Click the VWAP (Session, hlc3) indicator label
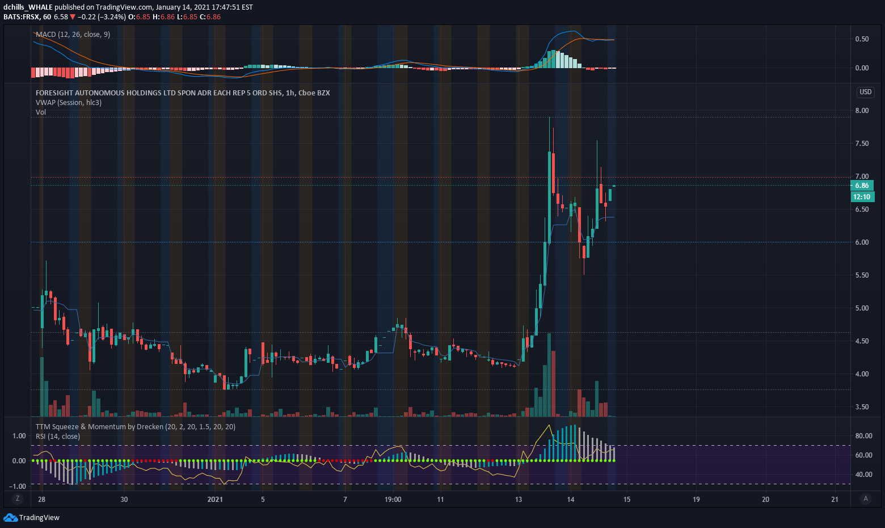This screenshot has height=528, width=885. coord(69,103)
